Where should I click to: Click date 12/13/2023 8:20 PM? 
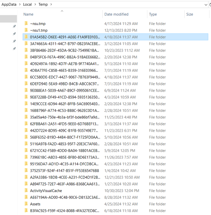tap(121, 30)
